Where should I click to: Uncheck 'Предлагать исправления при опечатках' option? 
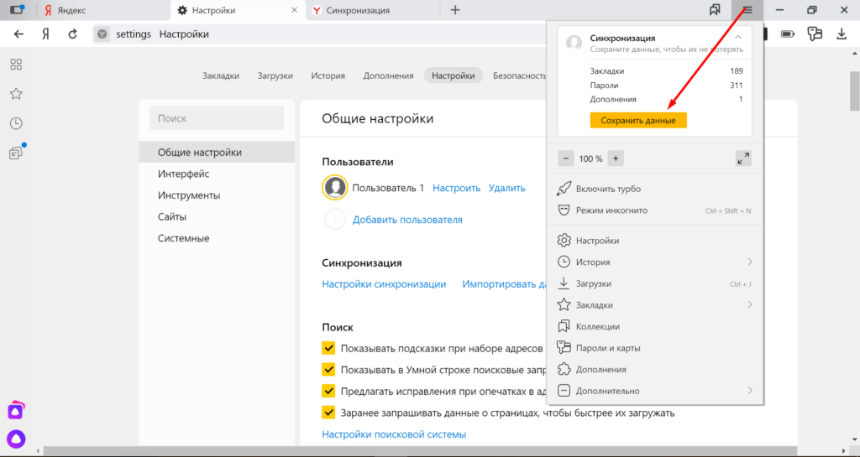tap(328, 391)
